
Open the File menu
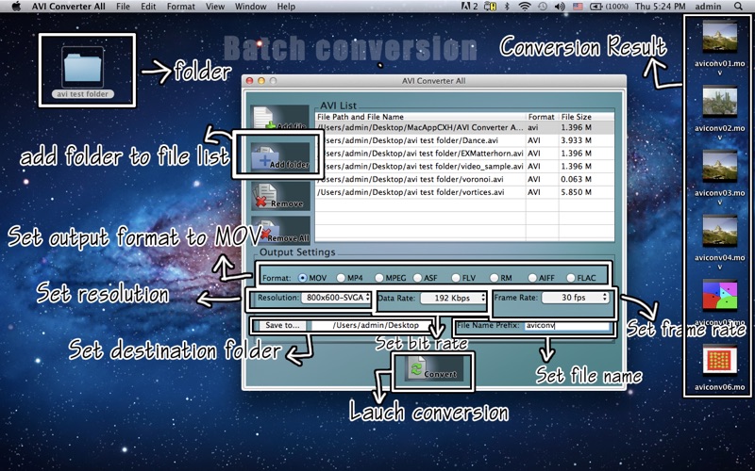coord(124,7)
